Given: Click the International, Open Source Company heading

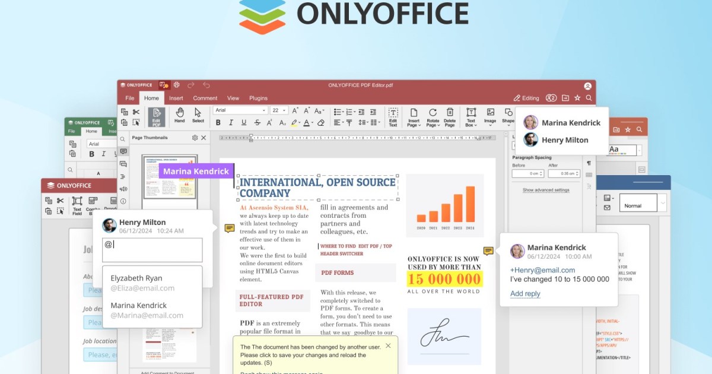Looking at the screenshot, I should [317, 188].
